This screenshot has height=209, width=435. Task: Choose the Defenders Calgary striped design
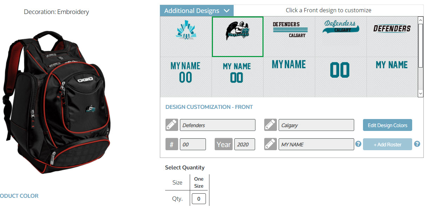(x=289, y=30)
